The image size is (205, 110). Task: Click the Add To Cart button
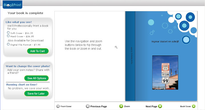click(38, 51)
